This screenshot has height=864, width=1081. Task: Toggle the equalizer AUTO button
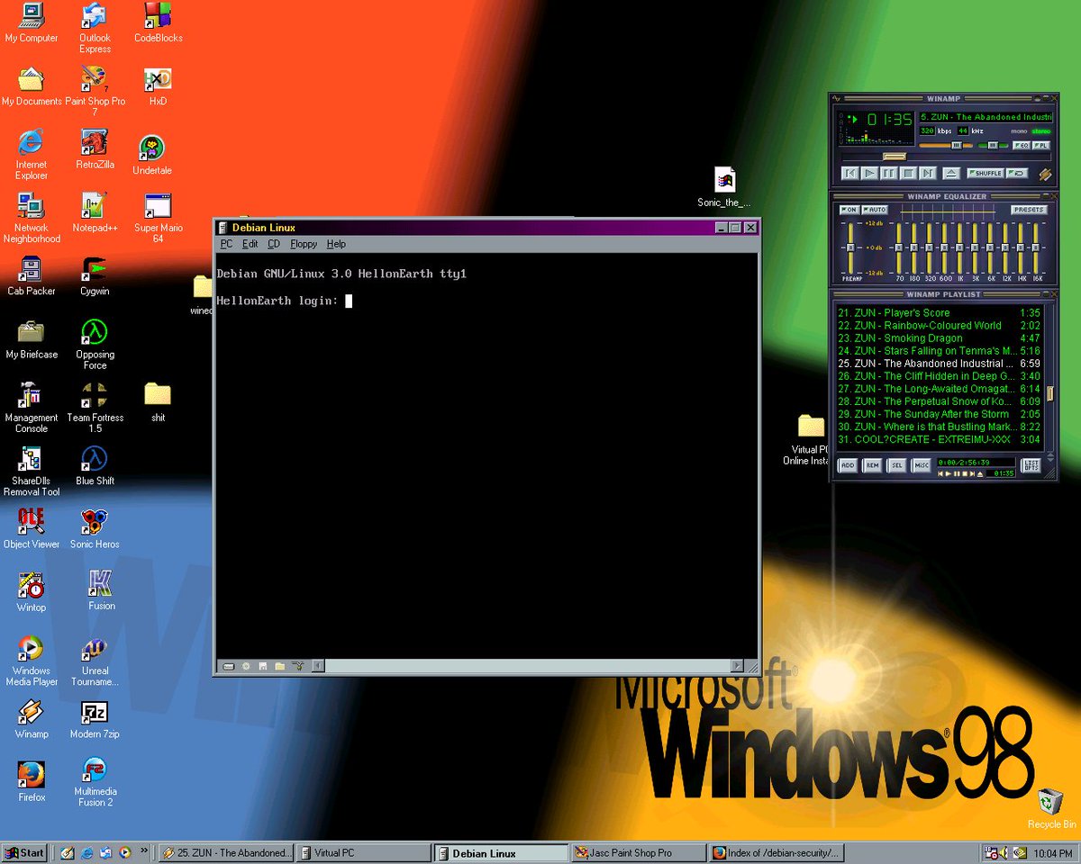875,210
